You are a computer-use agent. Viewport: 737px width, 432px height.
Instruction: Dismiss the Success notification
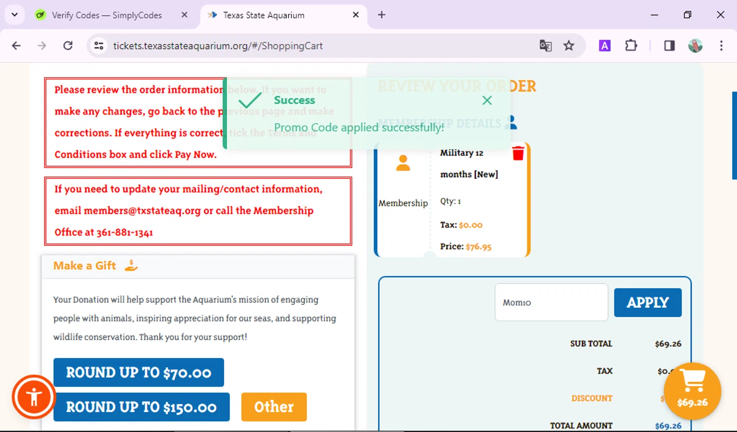pos(487,100)
